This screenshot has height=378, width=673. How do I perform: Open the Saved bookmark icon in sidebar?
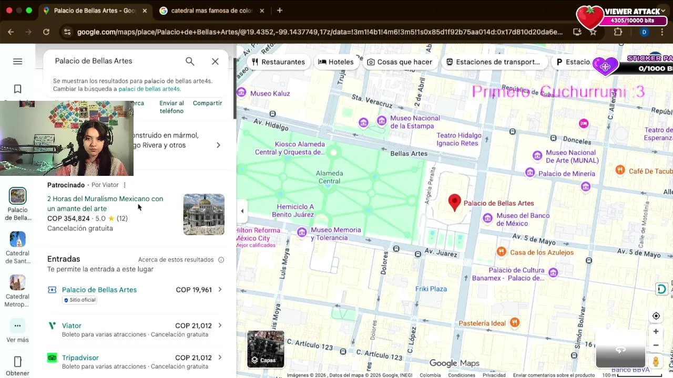pos(17,89)
